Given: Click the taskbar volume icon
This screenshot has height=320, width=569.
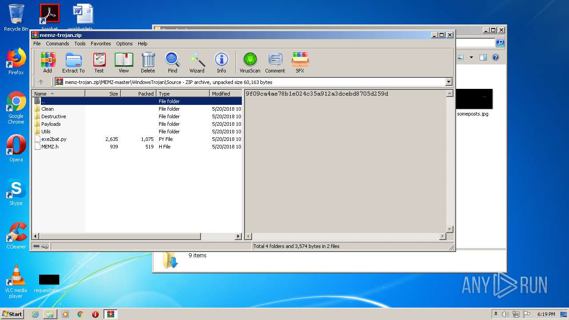Looking at the screenshot, I should click(x=505, y=314).
